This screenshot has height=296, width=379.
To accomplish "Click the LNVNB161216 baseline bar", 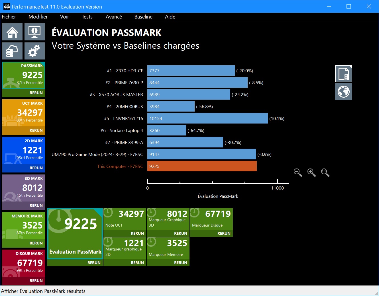I will (207, 118).
